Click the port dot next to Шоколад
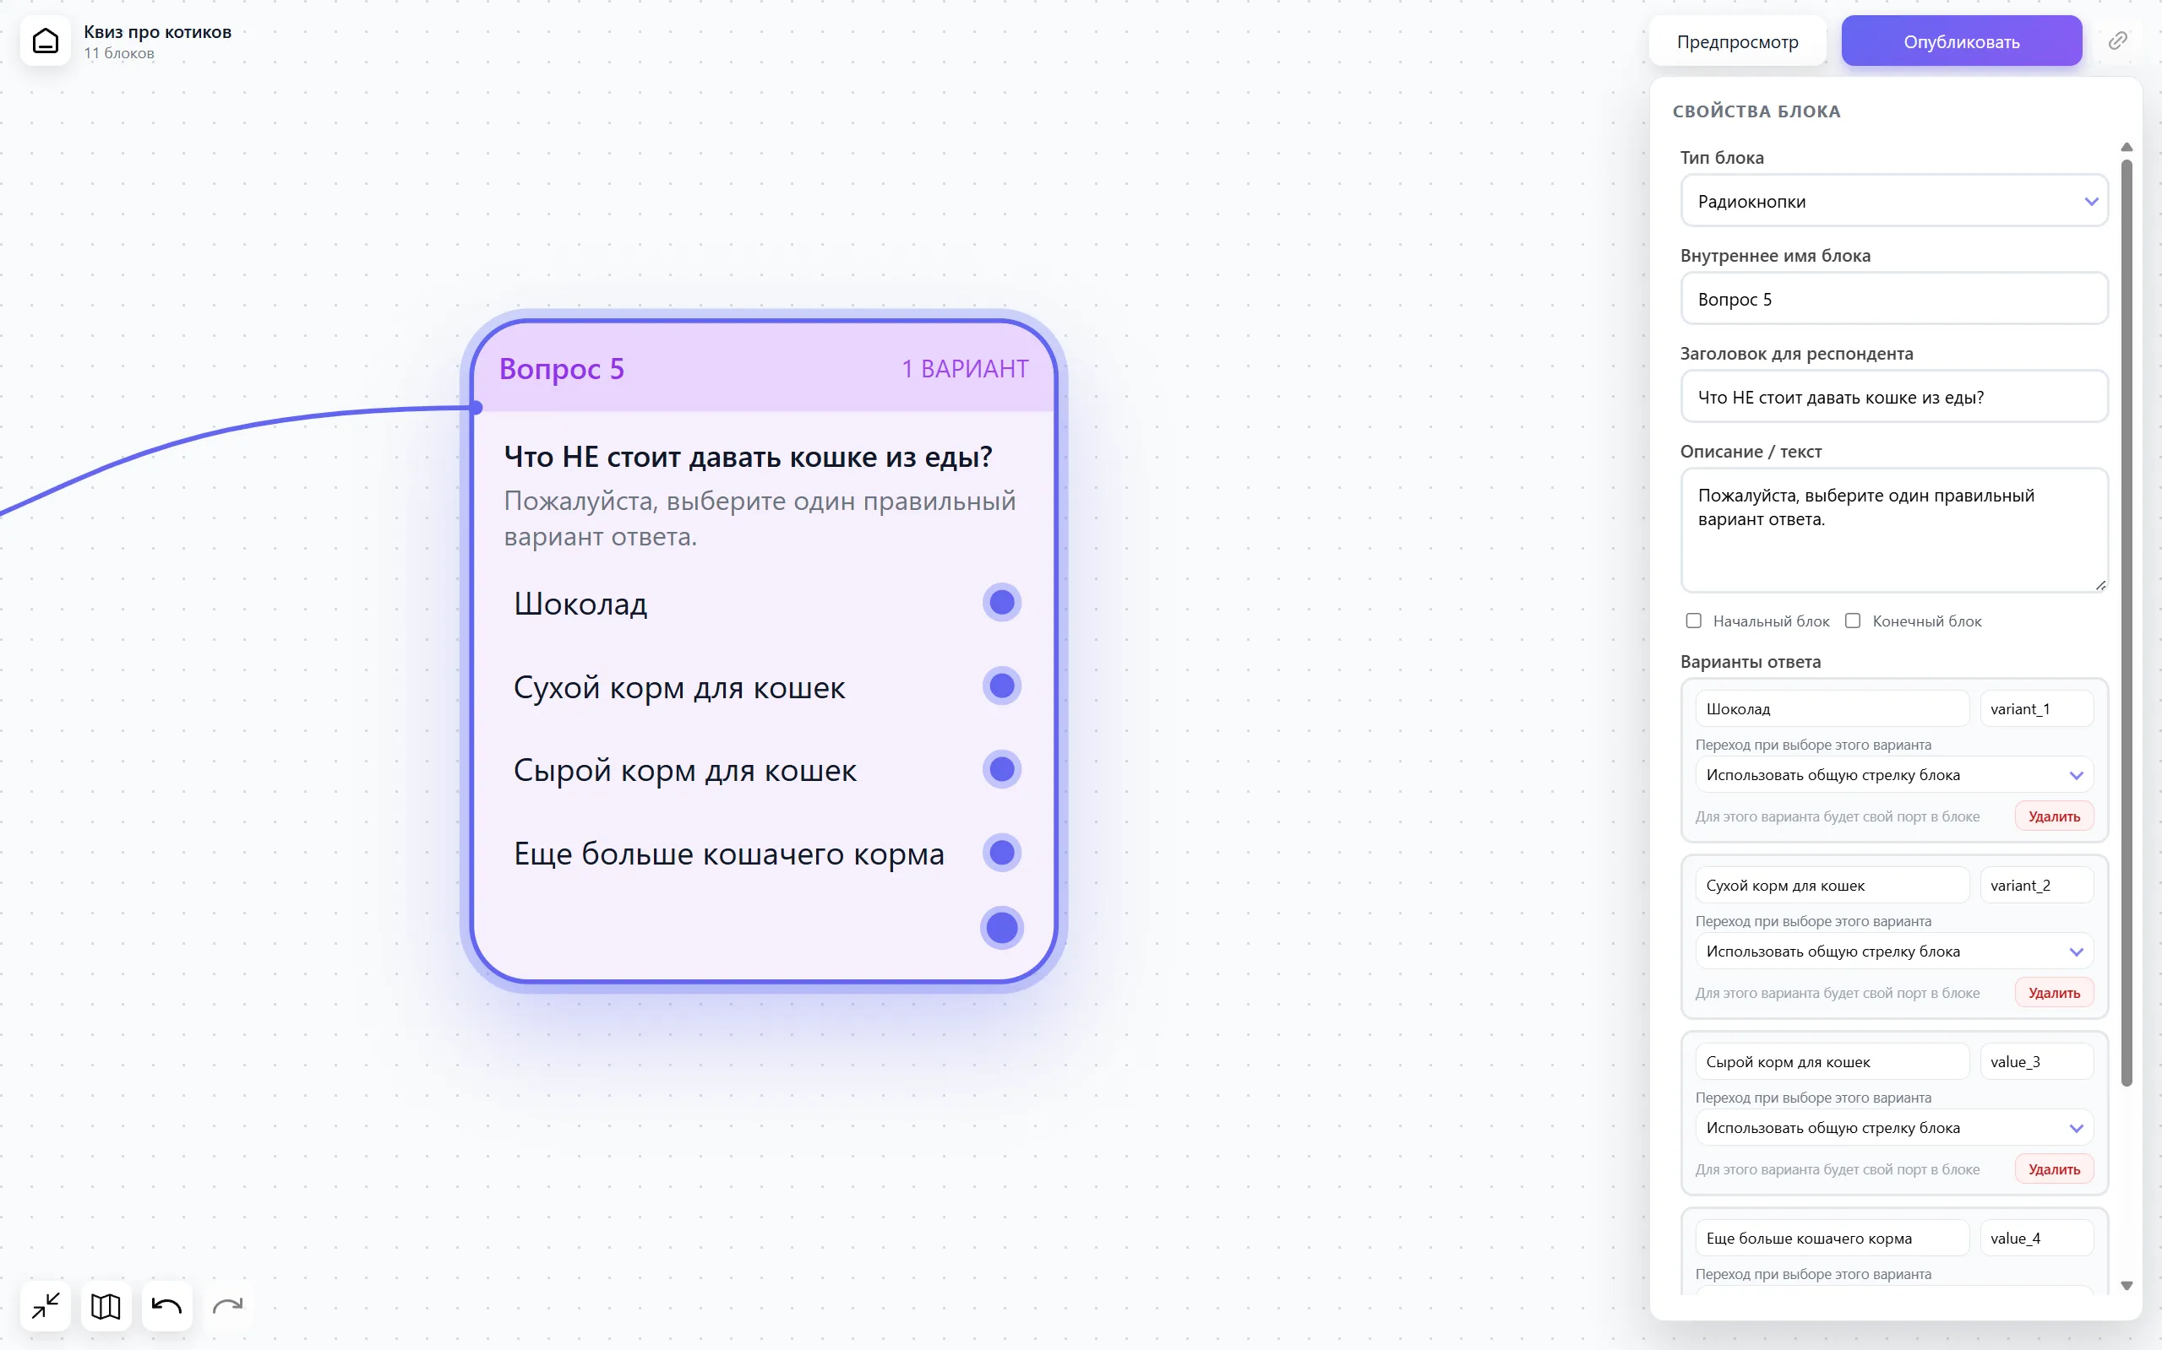The image size is (2162, 1350). tap(1001, 603)
